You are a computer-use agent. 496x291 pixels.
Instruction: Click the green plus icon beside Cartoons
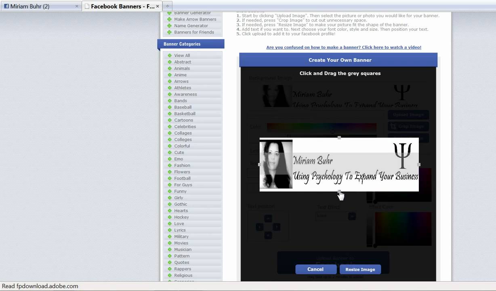[170, 120]
